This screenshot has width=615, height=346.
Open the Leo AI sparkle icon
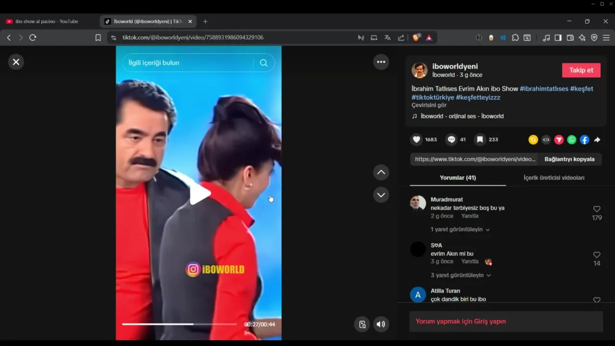(x=582, y=37)
